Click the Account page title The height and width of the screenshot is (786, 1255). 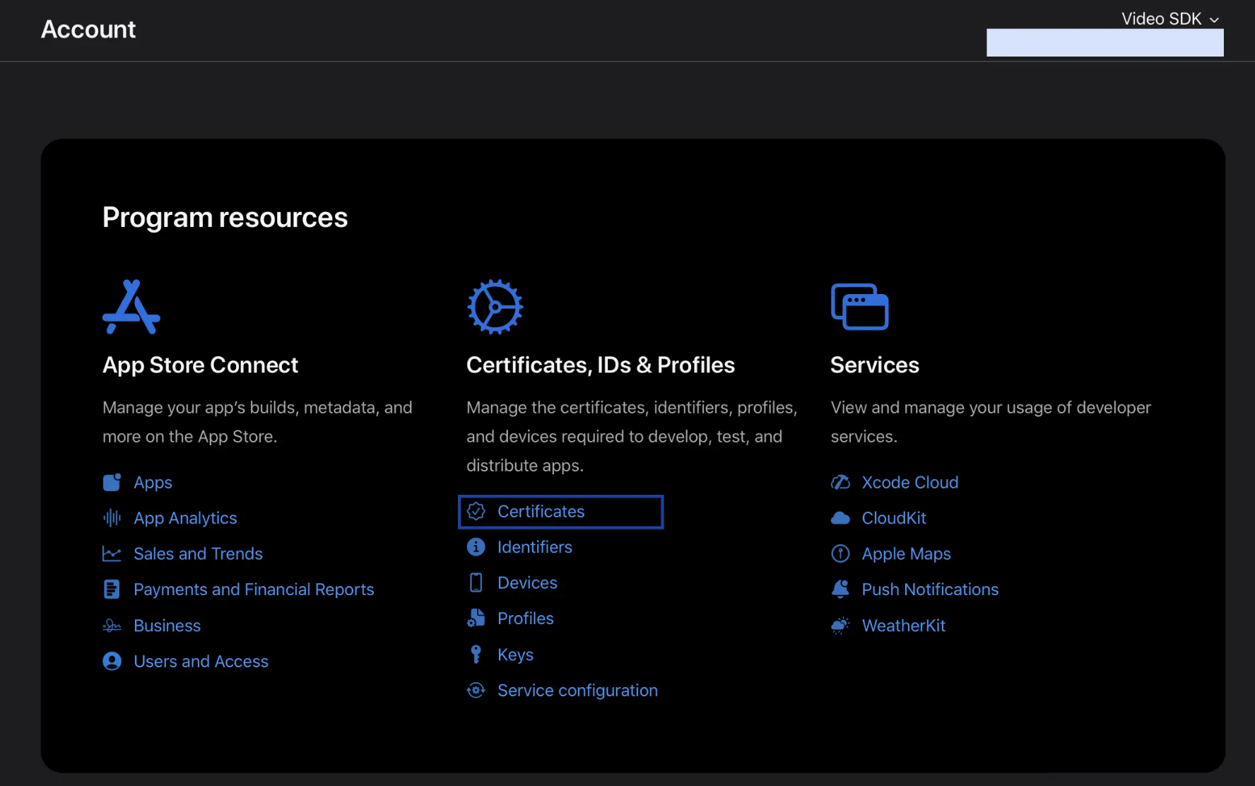[88, 29]
